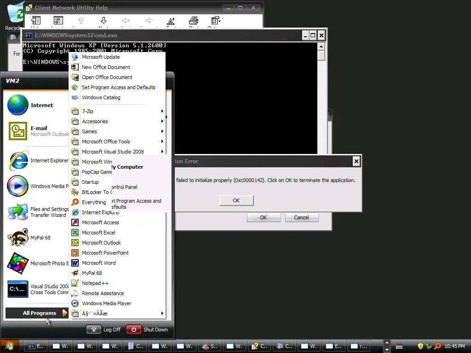Click Cancel in the dialog behind error
471x353 pixels.
click(302, 217)
